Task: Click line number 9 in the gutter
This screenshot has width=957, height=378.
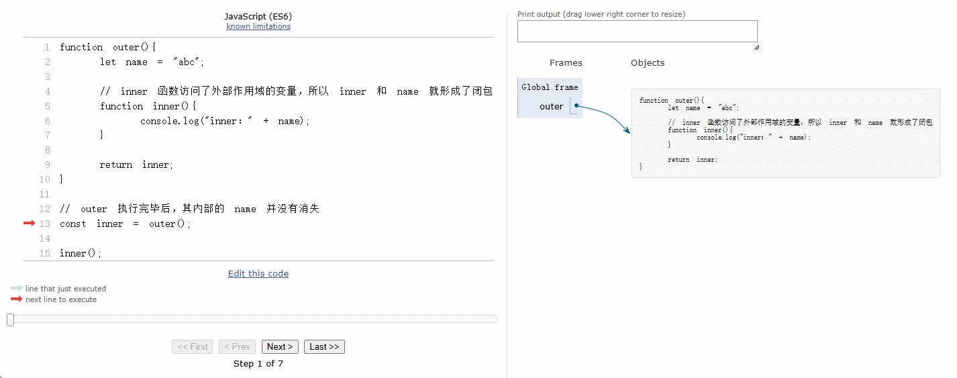Action: 48,164
